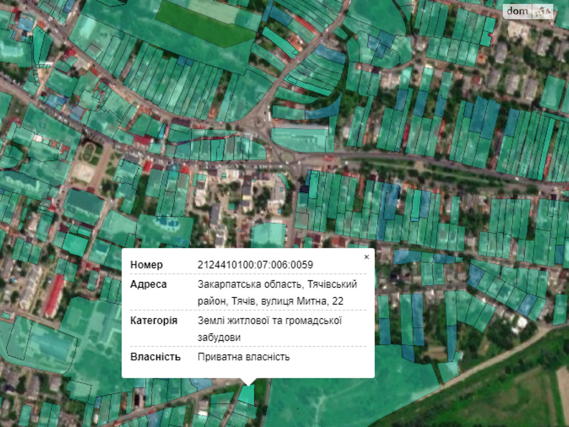Click the 'Адреса' field label
Viewport: 569px width, 427px height.
(x=148, y=284)
